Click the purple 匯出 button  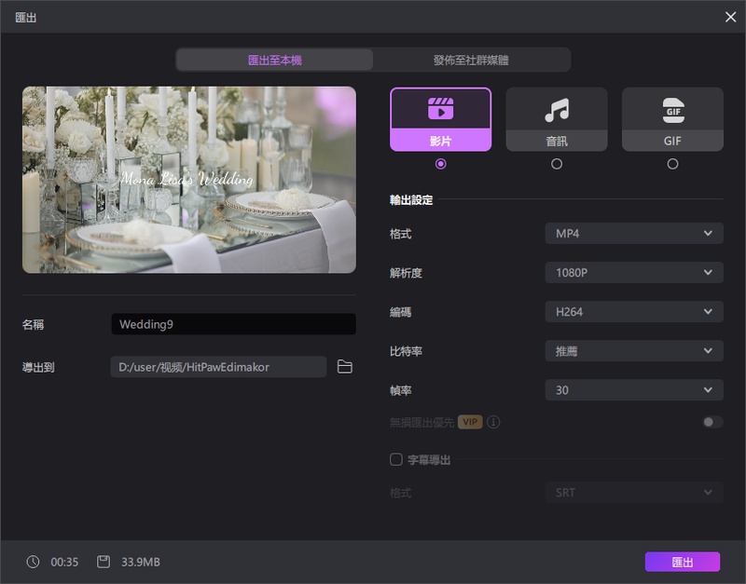pyautogui.click(x=683, y=562)
